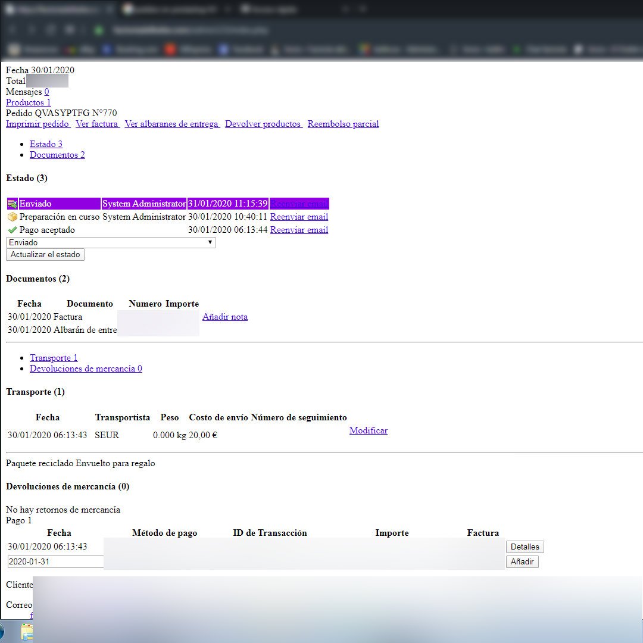Image resolution: width=643 pixels, height=643 pixels.
Task: Click Devolver productos link
Action: point(264,124)
